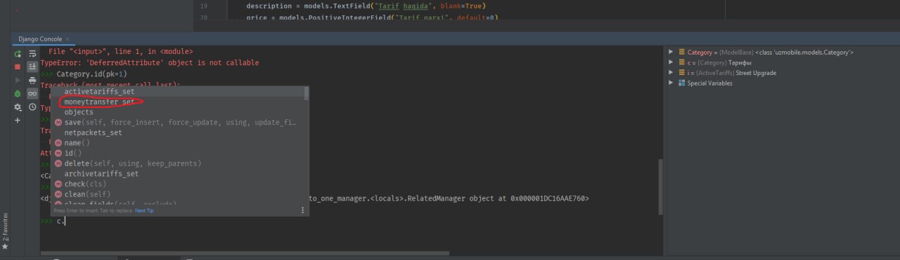Image resolution: width=900 pixels, height=260 pixels.
Task: Click the i variable object icon
Action: (681, 73)
